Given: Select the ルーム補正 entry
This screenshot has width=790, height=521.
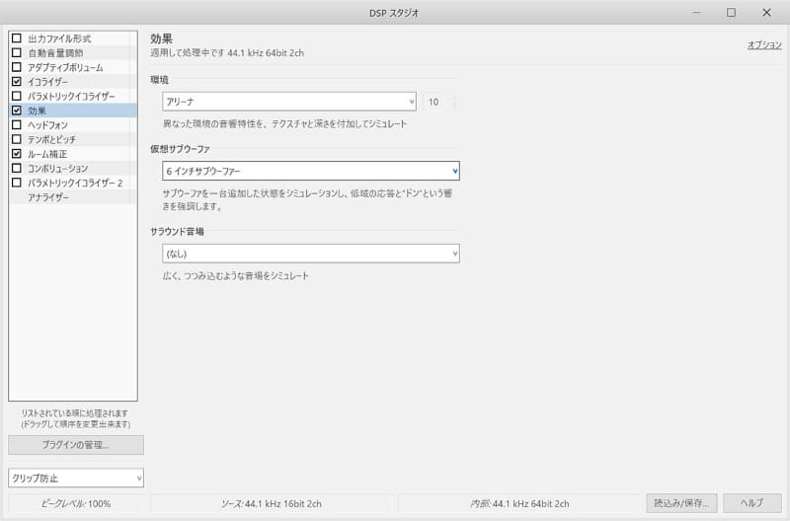Looking at the screenshot, I should pos(47,154).
